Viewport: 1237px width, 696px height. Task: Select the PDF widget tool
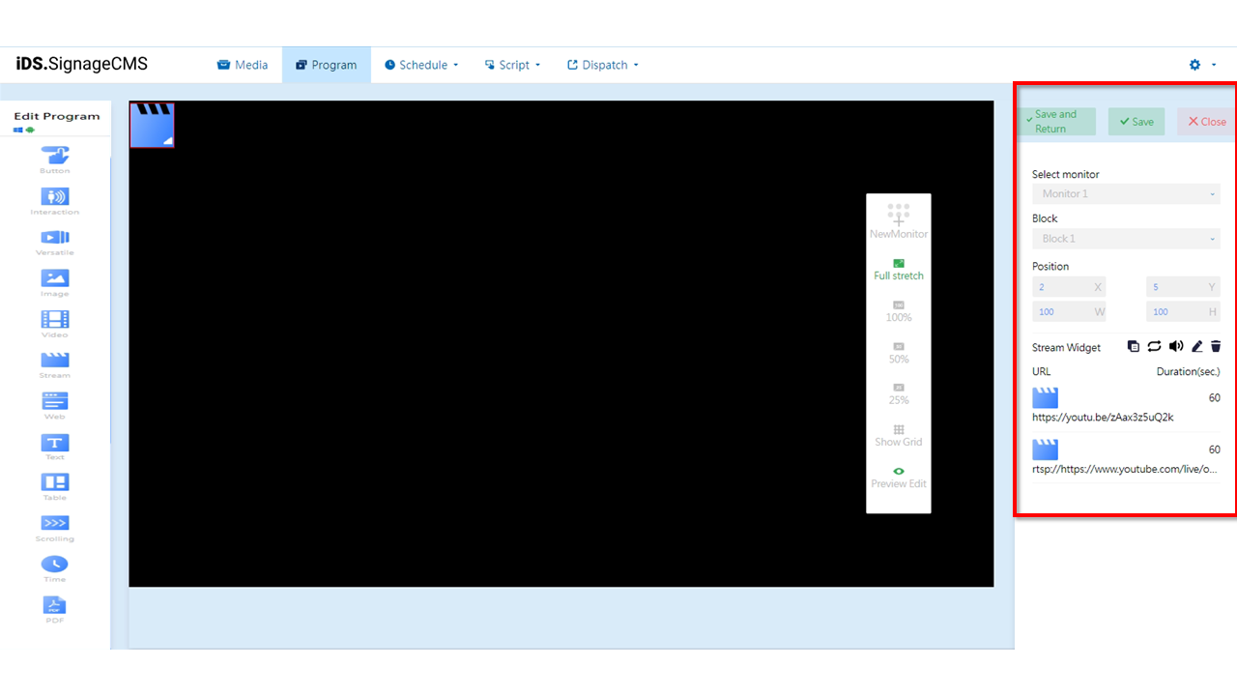[x=55, y=606]
